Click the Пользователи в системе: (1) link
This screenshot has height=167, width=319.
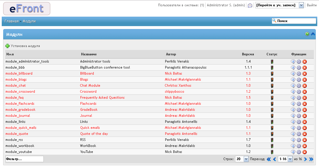(x=181, y=5)
